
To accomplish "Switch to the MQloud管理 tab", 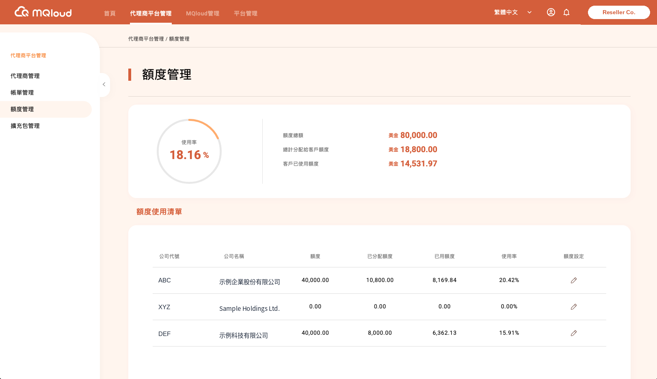I will 203,13.
